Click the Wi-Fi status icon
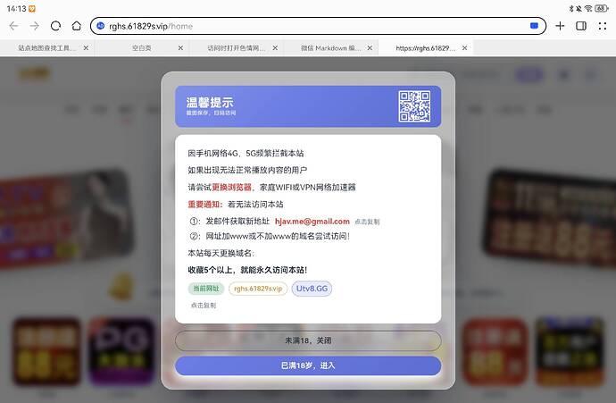Screen dimensions: 616x403 588,8
